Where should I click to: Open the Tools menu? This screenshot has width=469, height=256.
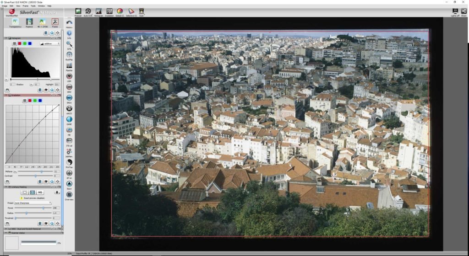(x=33, y=6)
